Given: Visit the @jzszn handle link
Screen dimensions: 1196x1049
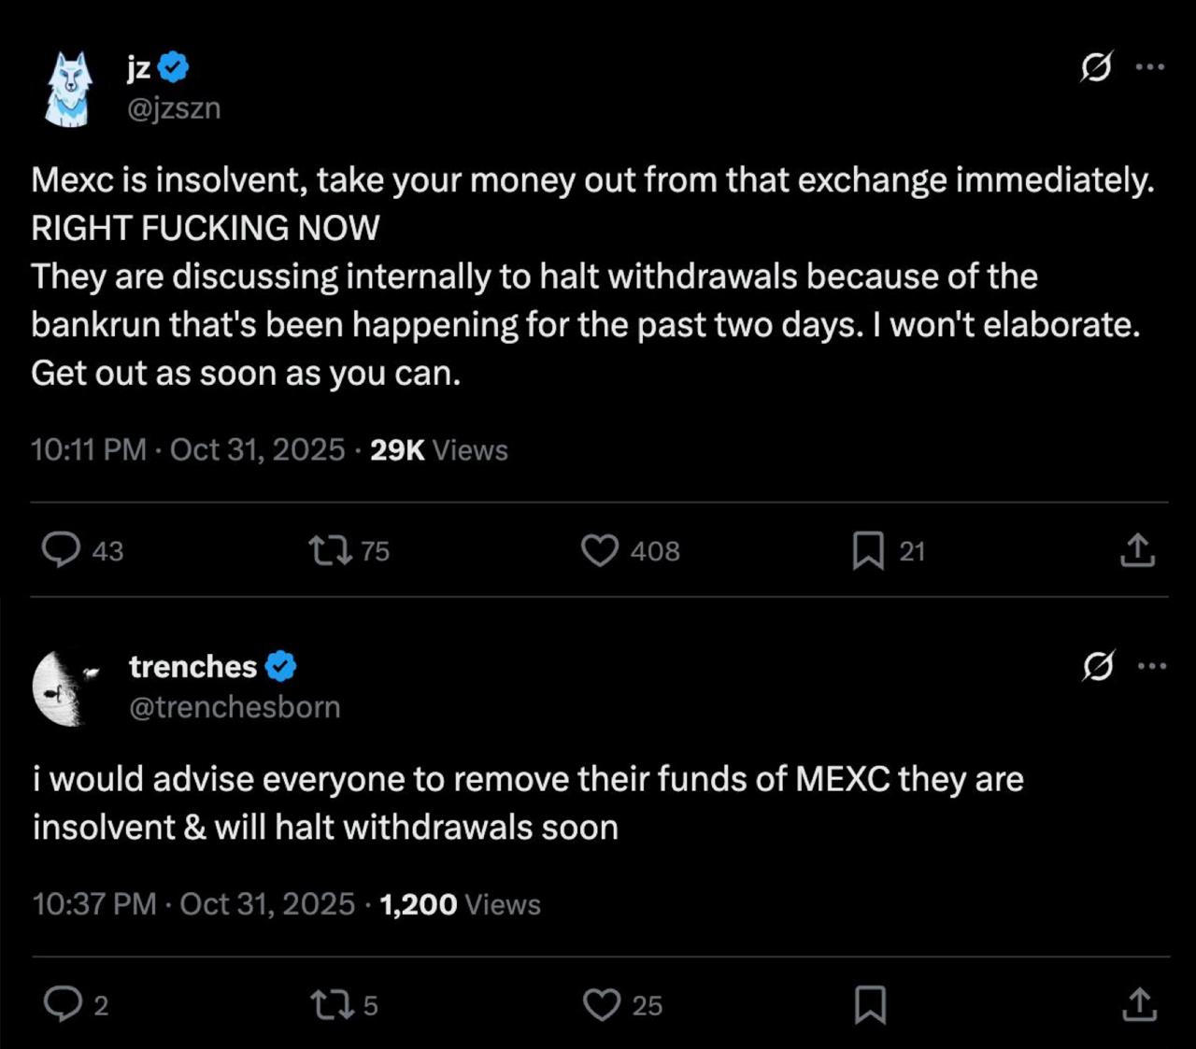Looking at the screenshot, I should (174, 108).
